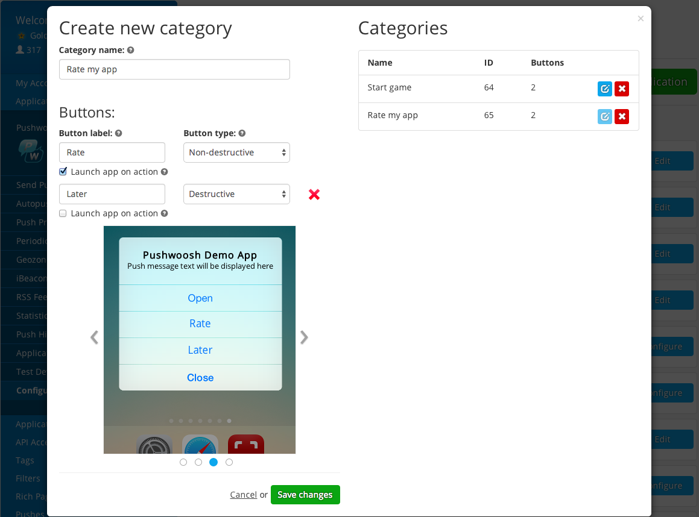Click the Name column header
Screen dimensions: 699x517
click(x=380, y=63)
